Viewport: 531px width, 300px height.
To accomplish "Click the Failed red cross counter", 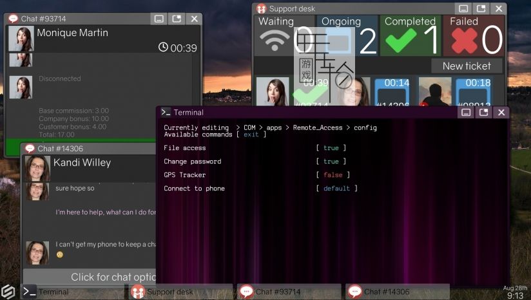I will click(464, 41).
